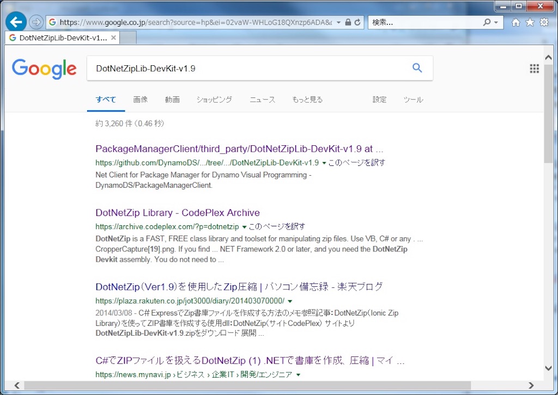Click the forward navigation arrow

[x=36, y=22]
